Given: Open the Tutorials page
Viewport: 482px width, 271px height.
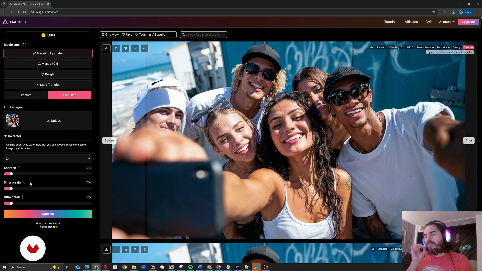Looking at the screenshot, I should click(391, 22).
